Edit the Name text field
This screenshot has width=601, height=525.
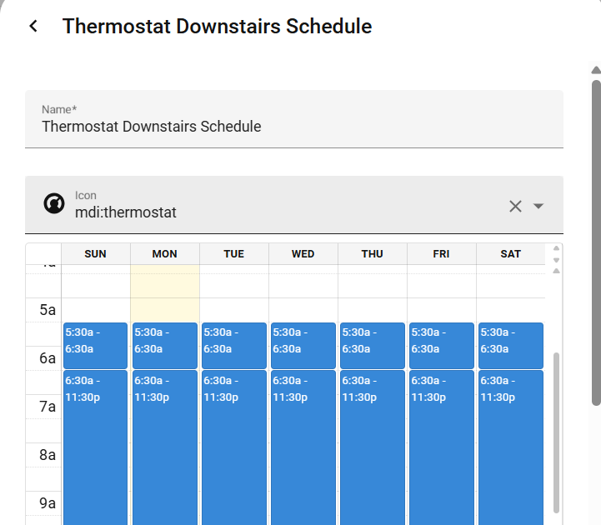click(293, 127)
